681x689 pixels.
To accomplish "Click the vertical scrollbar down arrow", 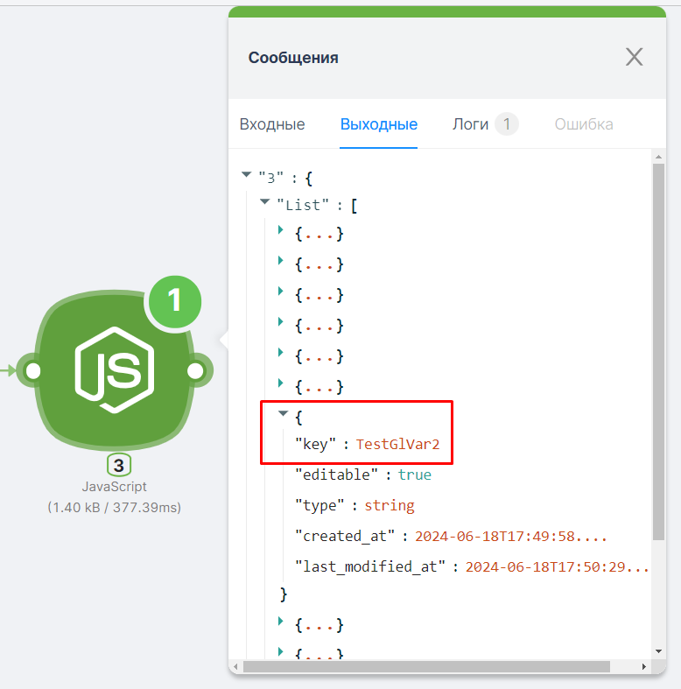I will [x=658, y=651].
